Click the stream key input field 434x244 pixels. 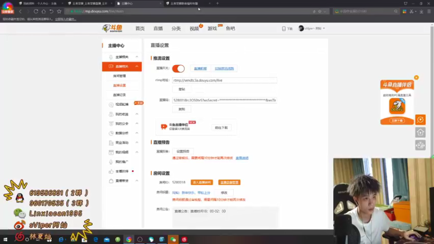225,100
